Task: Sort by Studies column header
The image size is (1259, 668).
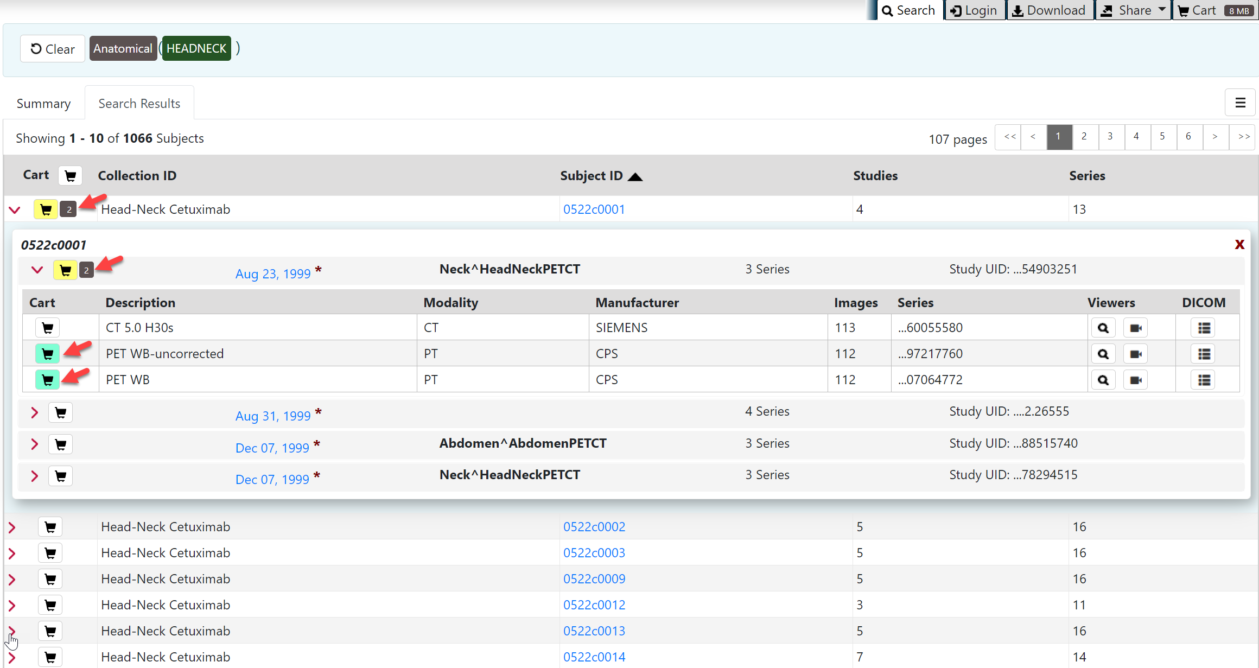Action: coord(875,176)
